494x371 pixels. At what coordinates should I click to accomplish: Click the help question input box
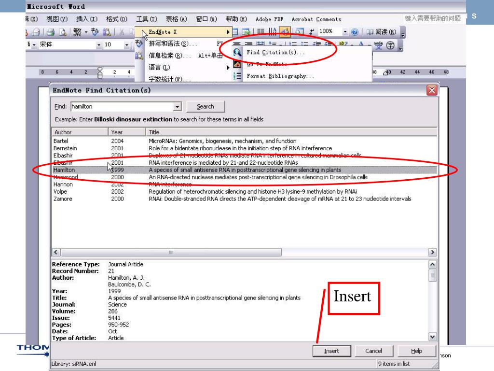click(x=433, y=19)
